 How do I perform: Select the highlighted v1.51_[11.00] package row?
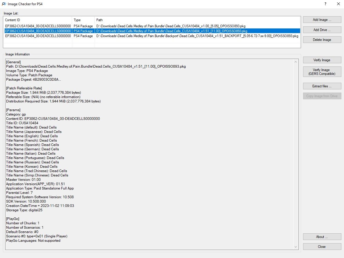tap(152, 31)
